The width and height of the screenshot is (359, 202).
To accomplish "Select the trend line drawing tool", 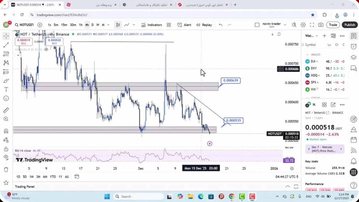I will 6,45.
